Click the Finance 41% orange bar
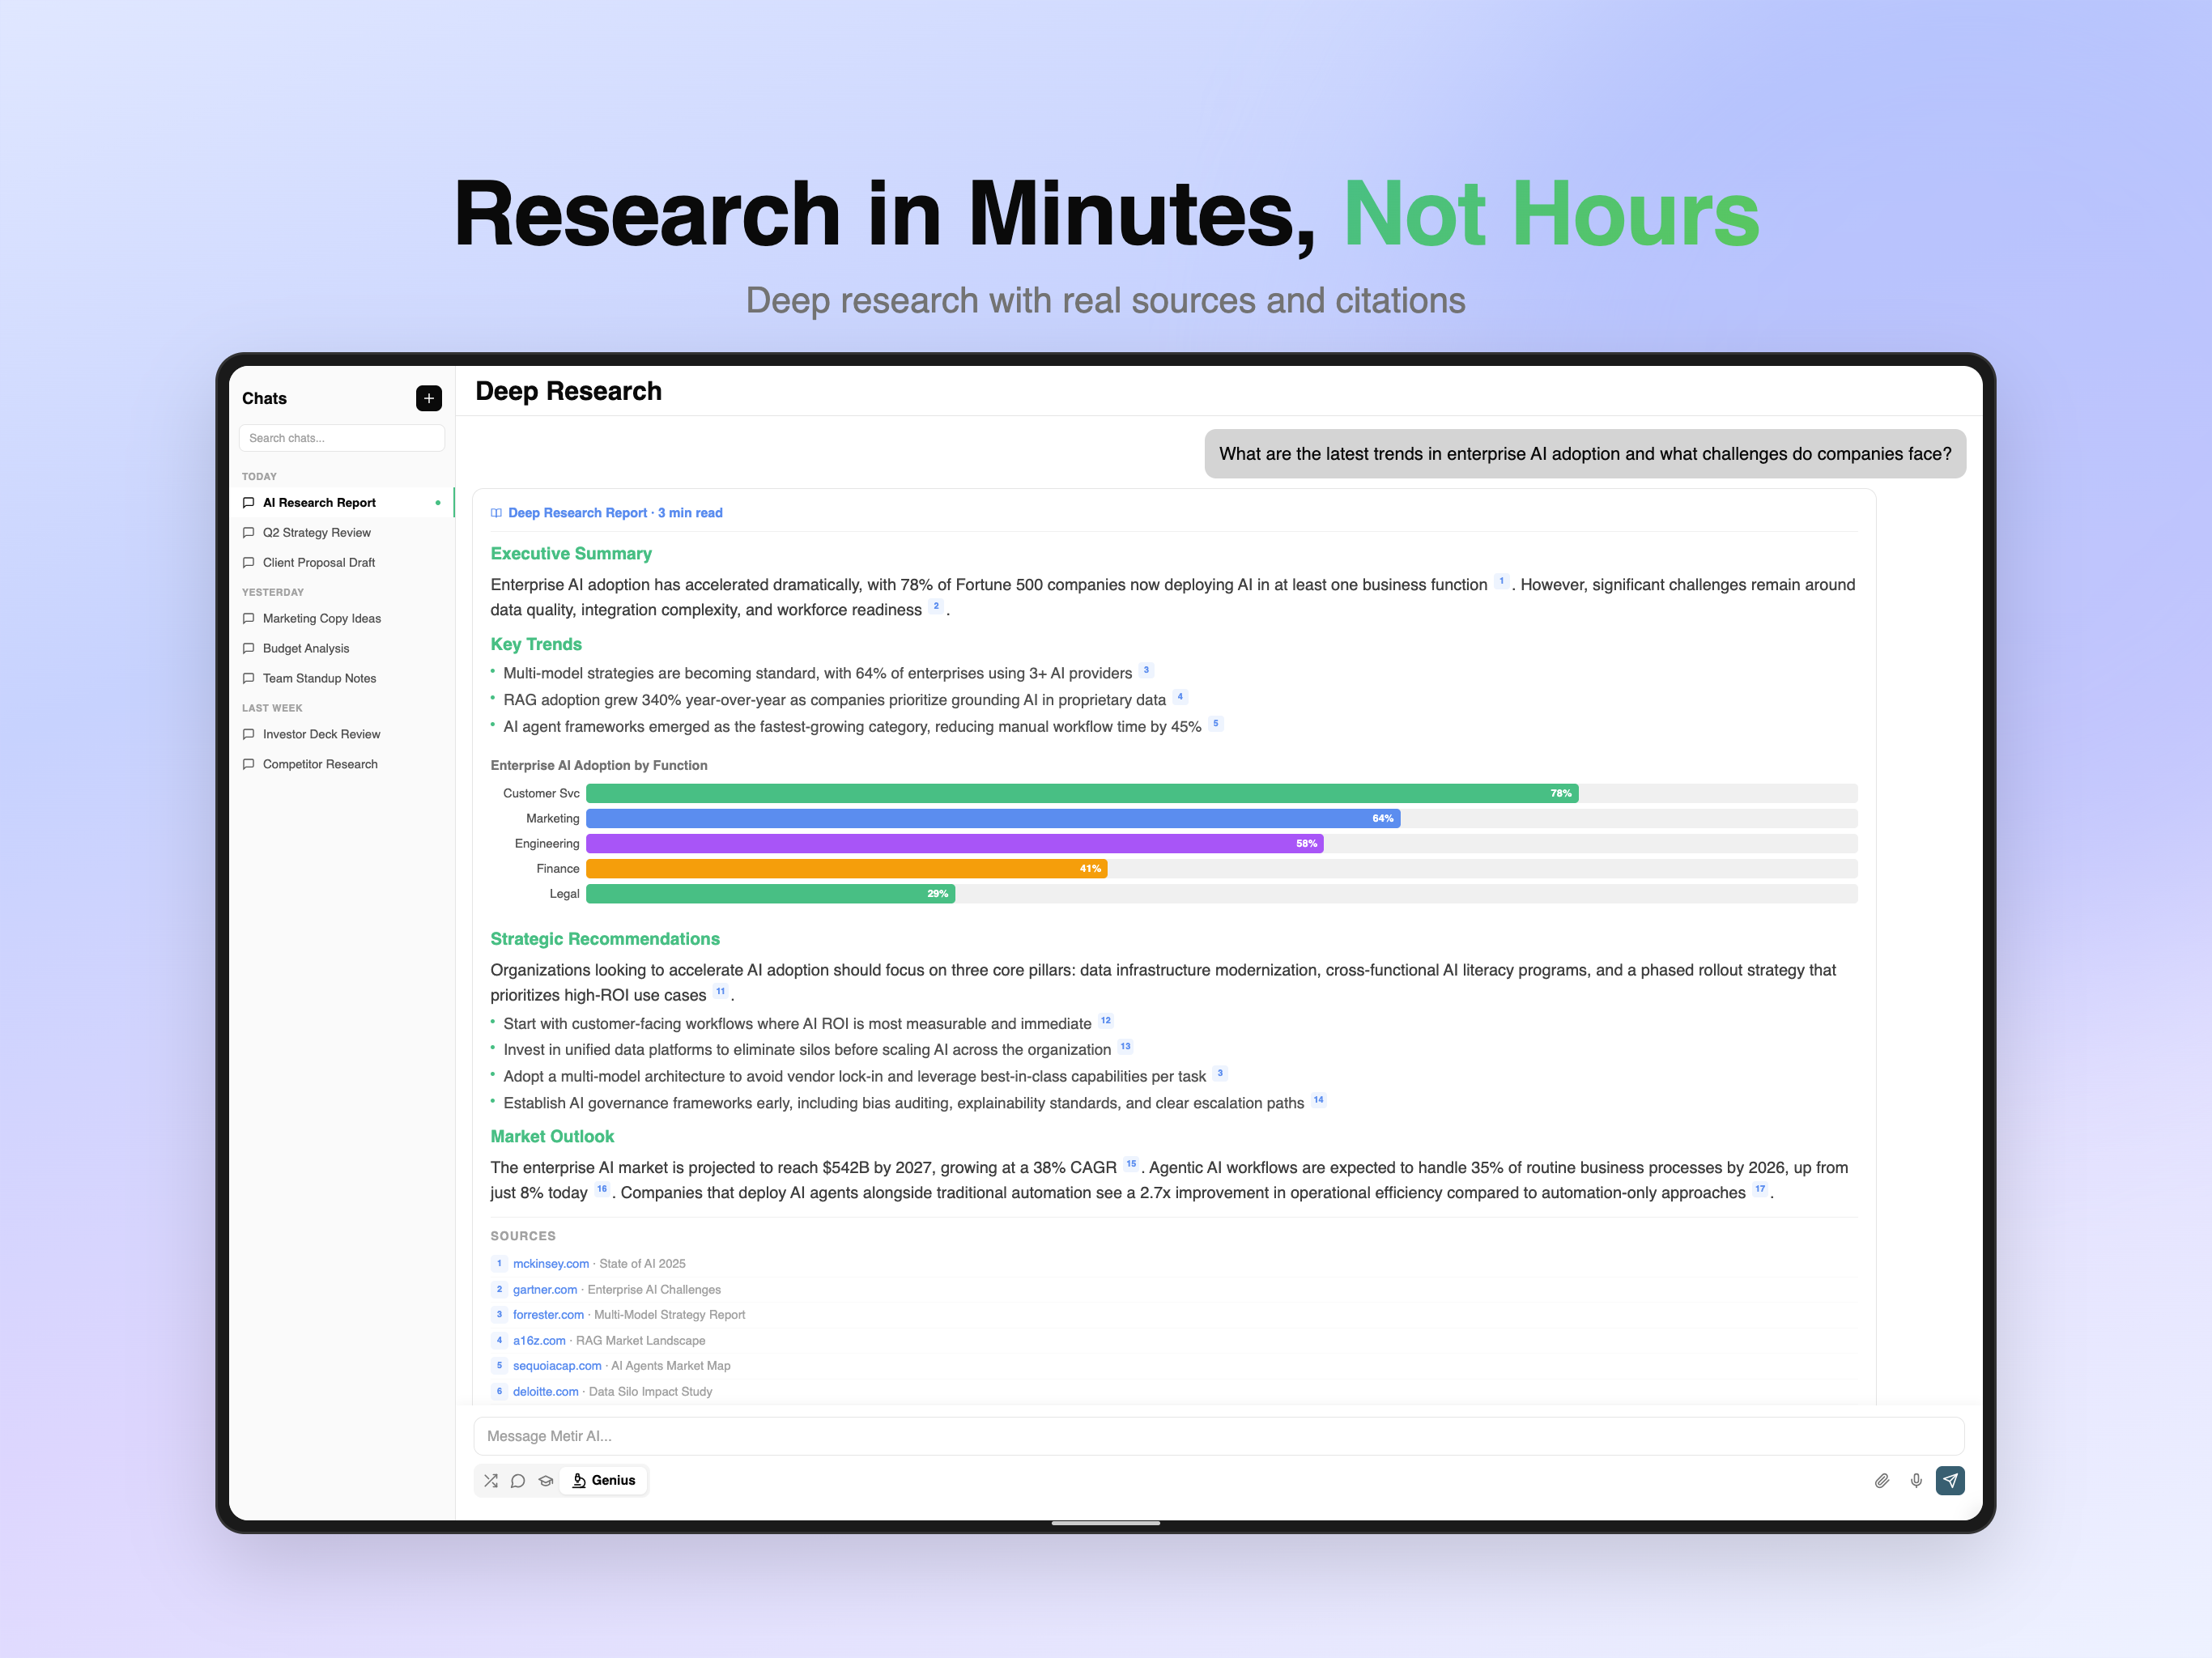Image resolution: width=2212 pixels, height=1658 pixels. 847,869
